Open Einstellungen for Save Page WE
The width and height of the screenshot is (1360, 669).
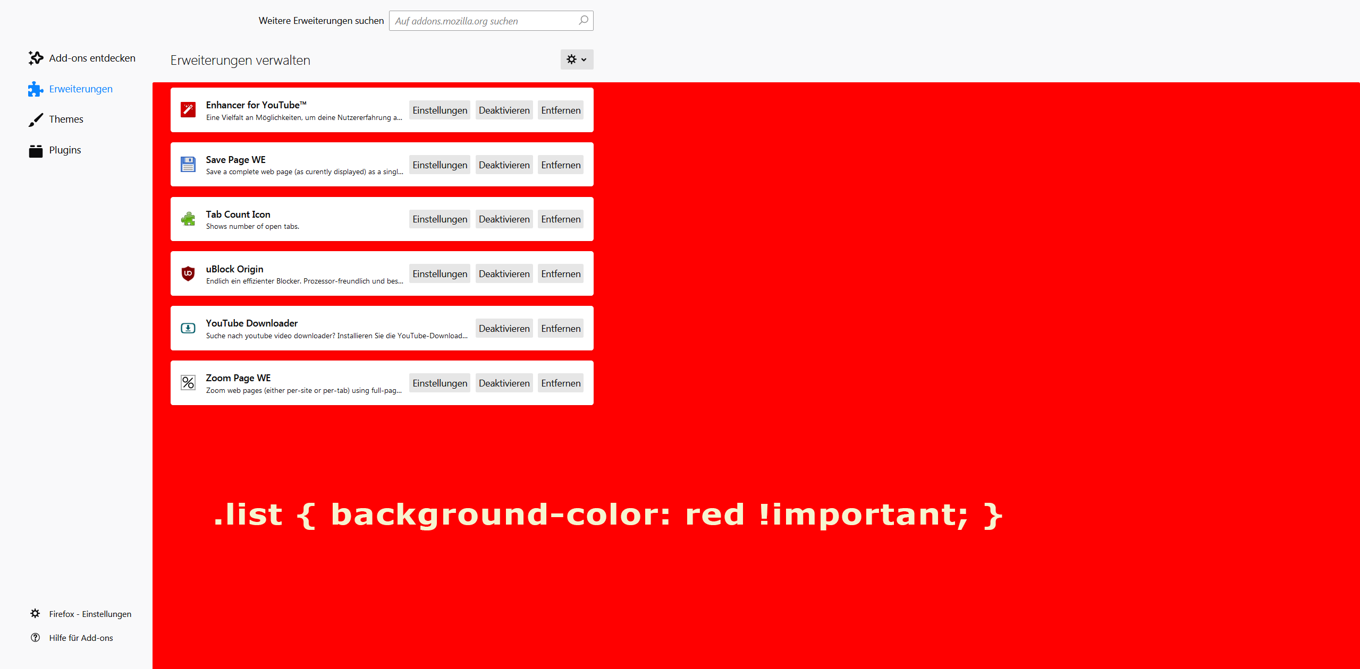click(440, 165)
